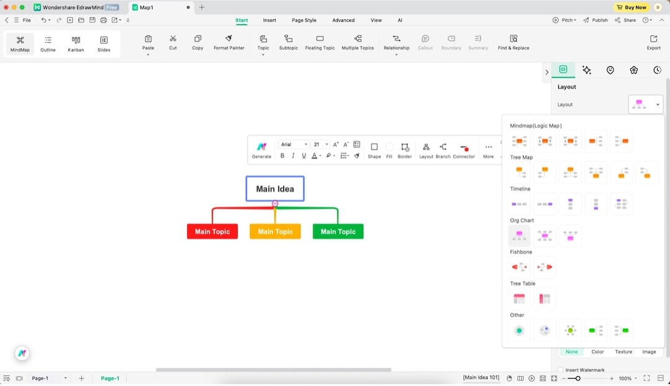The width and height of the screenshot is (670, 386).
Task: Open the AI ribbon tab
Action: point(400,20)
